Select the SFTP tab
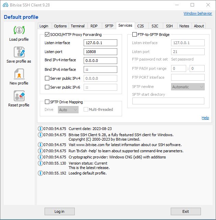 (109, 26)
